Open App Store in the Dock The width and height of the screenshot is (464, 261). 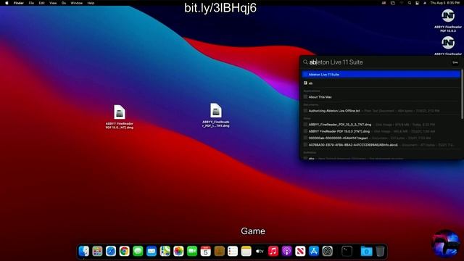(314, 252)
